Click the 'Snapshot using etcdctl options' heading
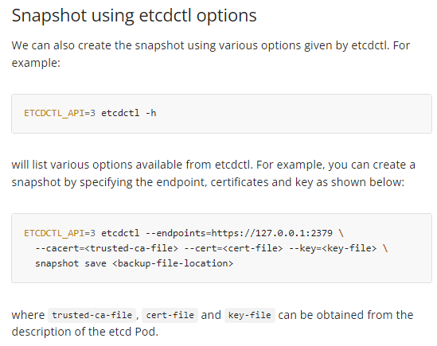The width and height of the screenshot is (437, 346). click(x=134, y=16)
